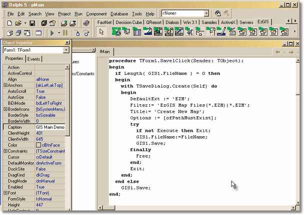Select the pen tablet EzGIS component
This screenshot has width=304, height=215.
coord(221,32)
